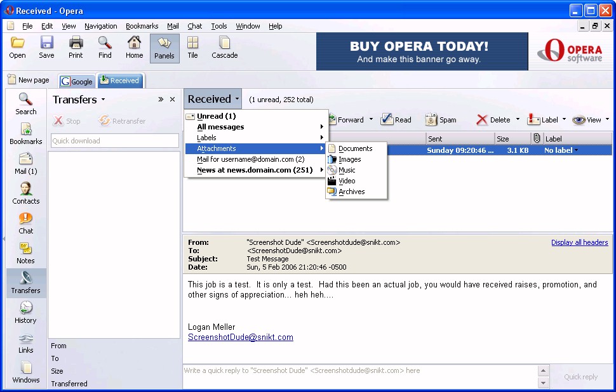
Task: Select Music attachments filter
Action: [x=356, y=170]
